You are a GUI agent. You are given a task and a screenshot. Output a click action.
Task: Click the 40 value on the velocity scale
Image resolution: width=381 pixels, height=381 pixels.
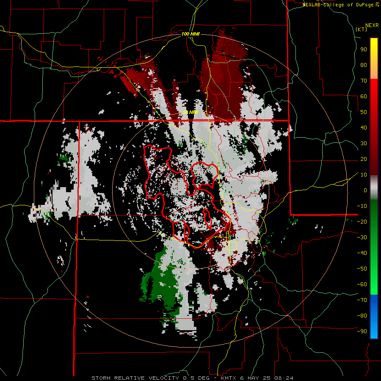click(x=364, y=128)
